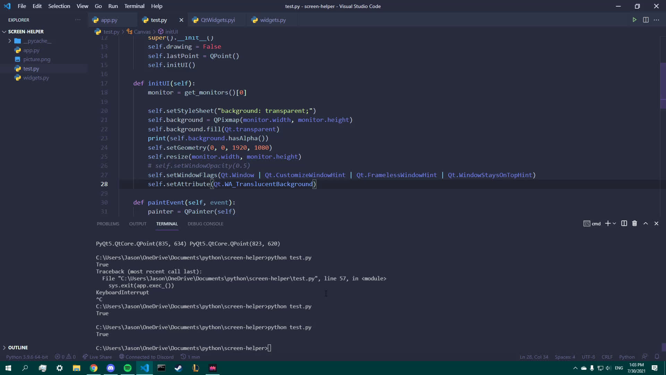Open picture.png in explorer
Image resolution: width=666 pixels, height=375 pixels.
coord(37,59)
